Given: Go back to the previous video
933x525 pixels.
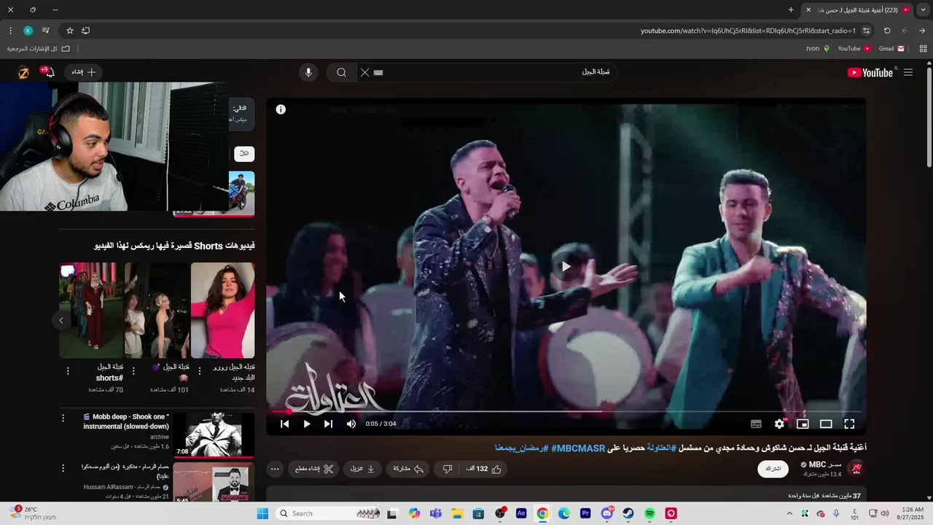Looking at the screenshot, I should (x=285, y=424).
